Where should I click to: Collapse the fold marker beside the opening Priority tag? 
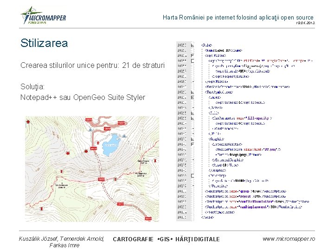pyautogui.click(x=193, y=176)
